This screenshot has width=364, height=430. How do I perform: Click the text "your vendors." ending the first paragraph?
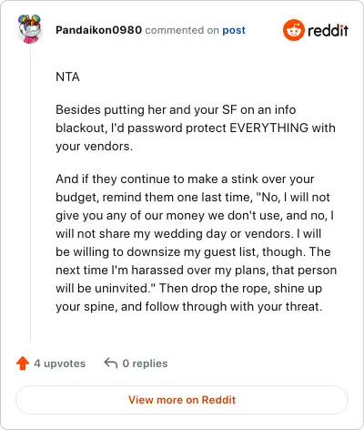tap(95, 147)
